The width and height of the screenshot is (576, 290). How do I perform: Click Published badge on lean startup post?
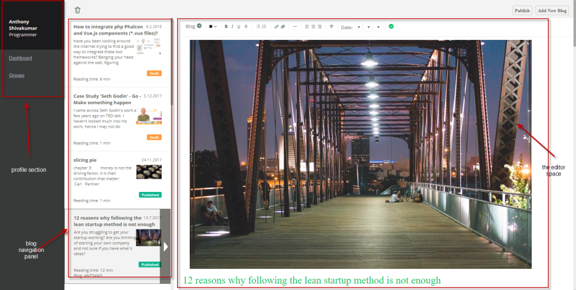click(150, 265)
